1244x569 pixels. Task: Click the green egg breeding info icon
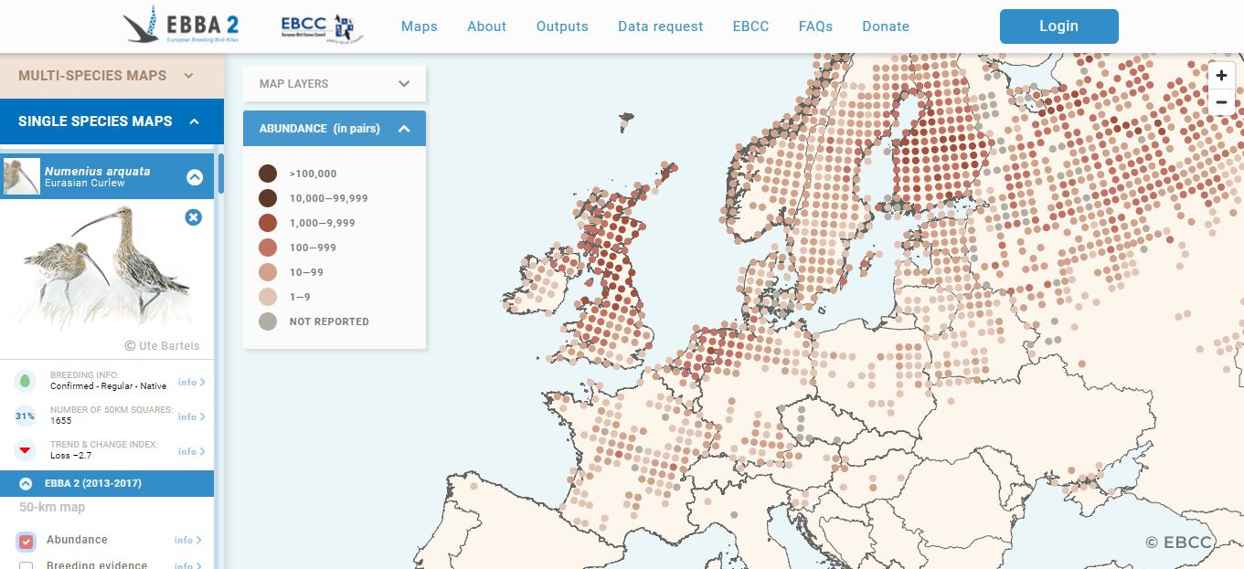coord(26,381)
